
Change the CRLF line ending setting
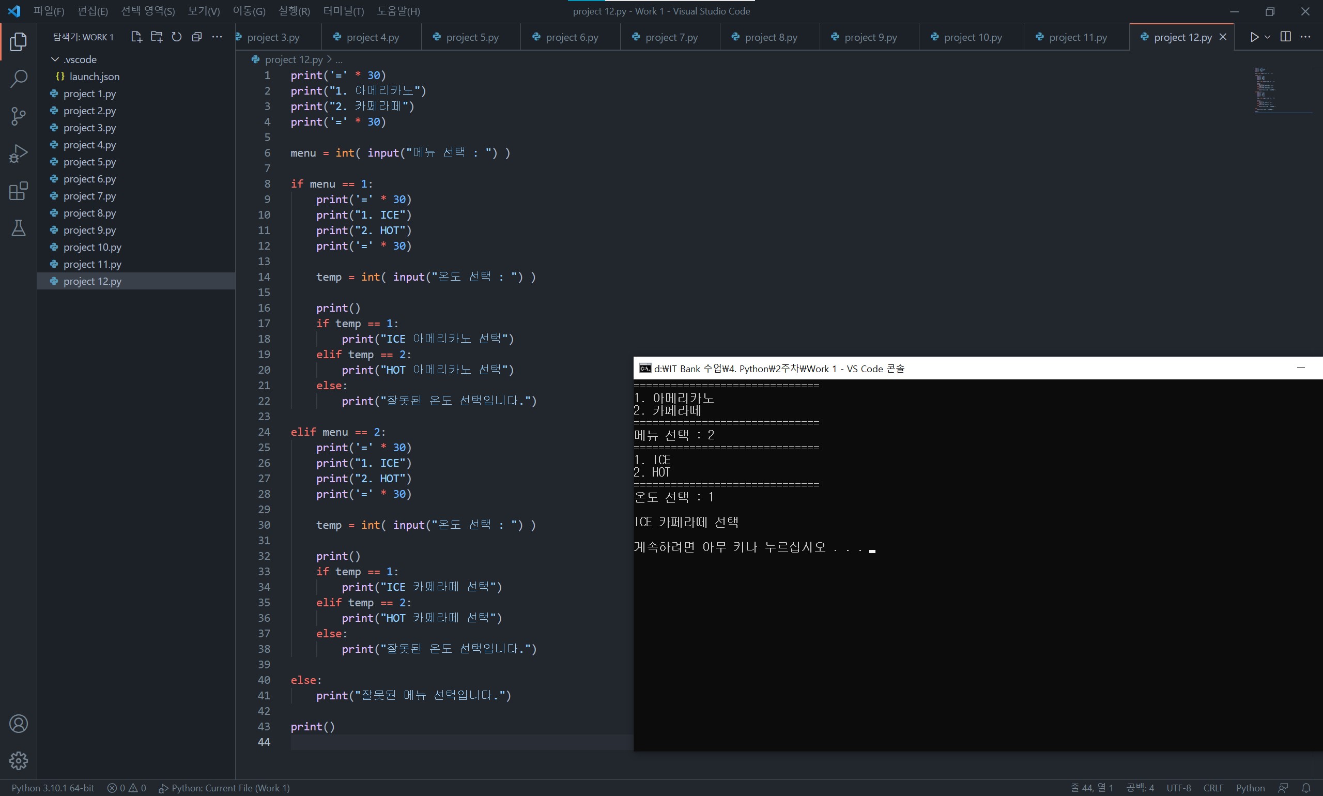[x=1213, y=788]
